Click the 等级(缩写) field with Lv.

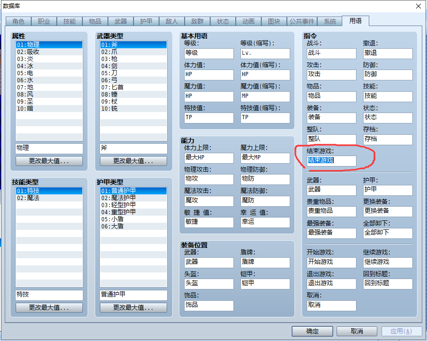265,53
